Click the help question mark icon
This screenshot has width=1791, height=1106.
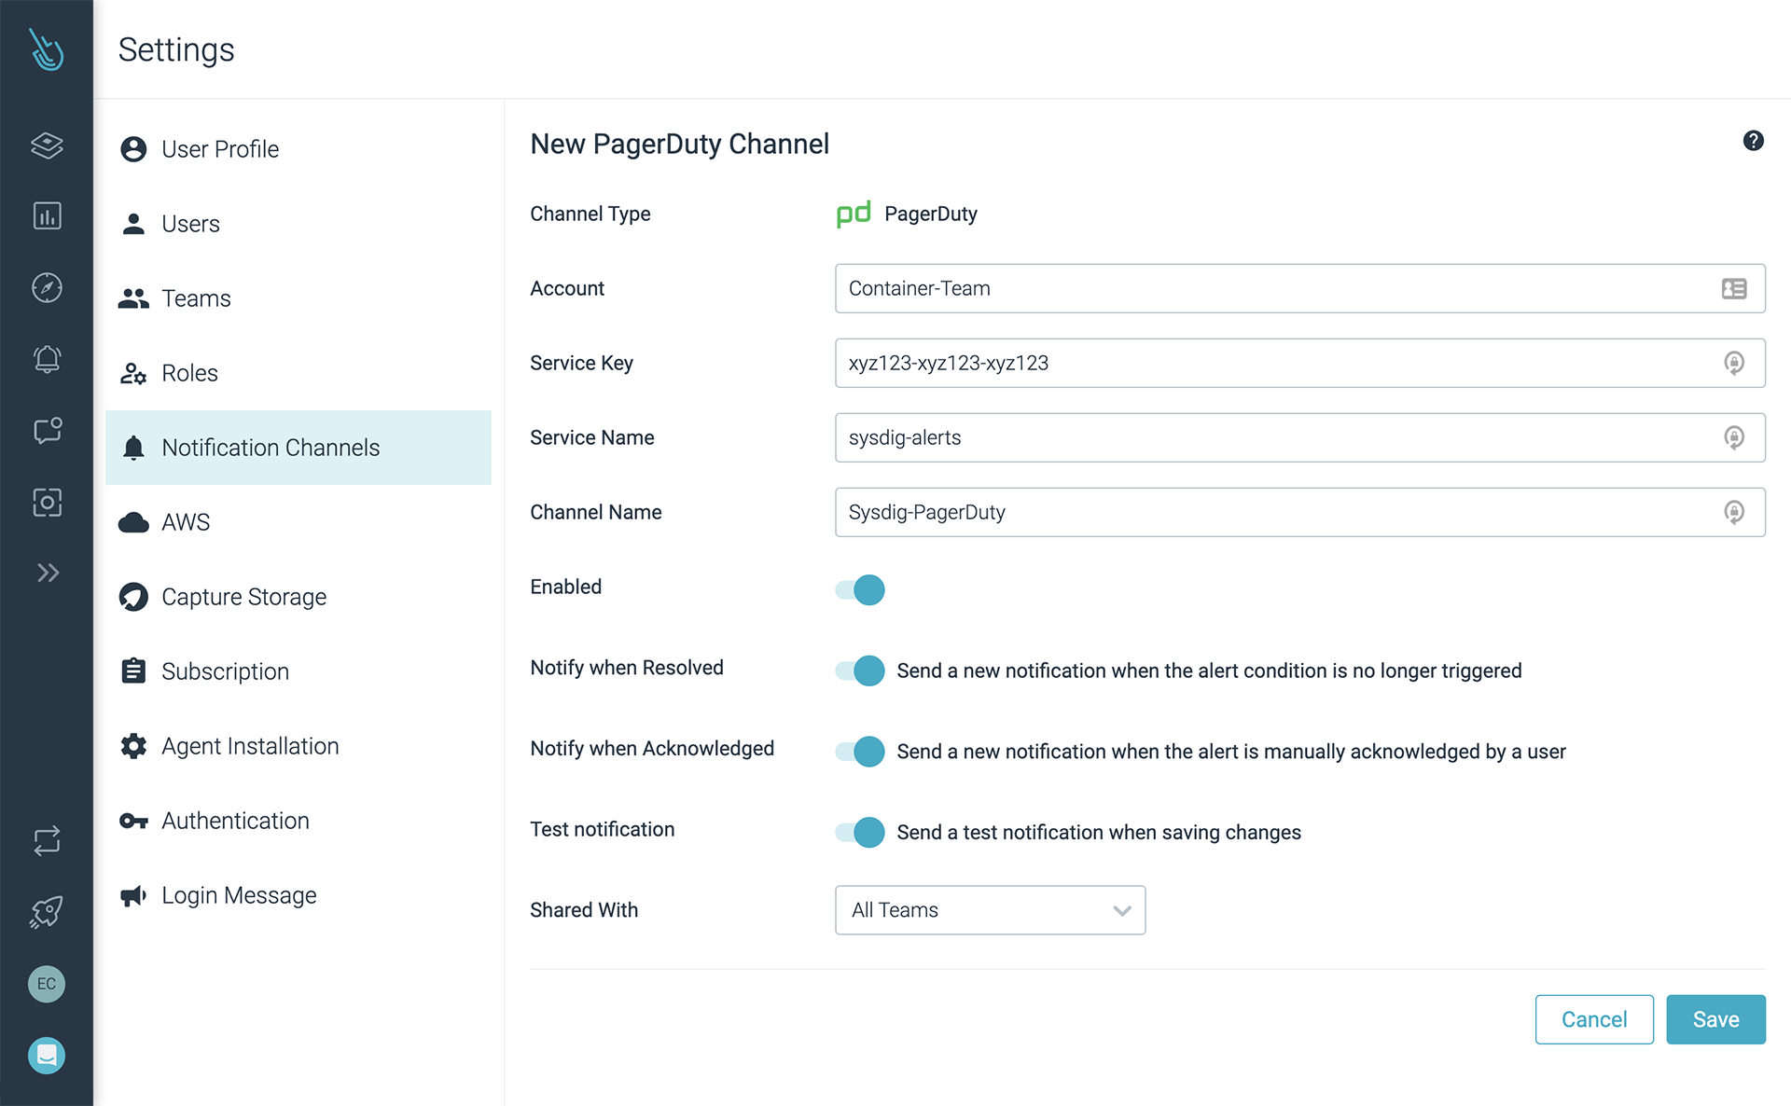point(1753,141)
